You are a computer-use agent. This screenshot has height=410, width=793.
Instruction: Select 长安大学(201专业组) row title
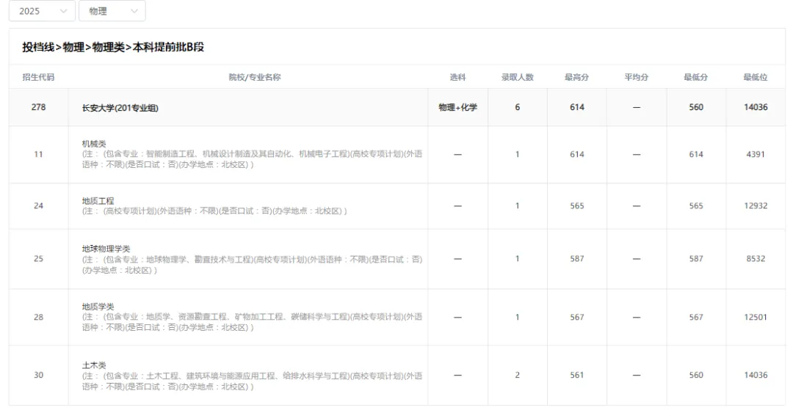[x=120, y=108]
